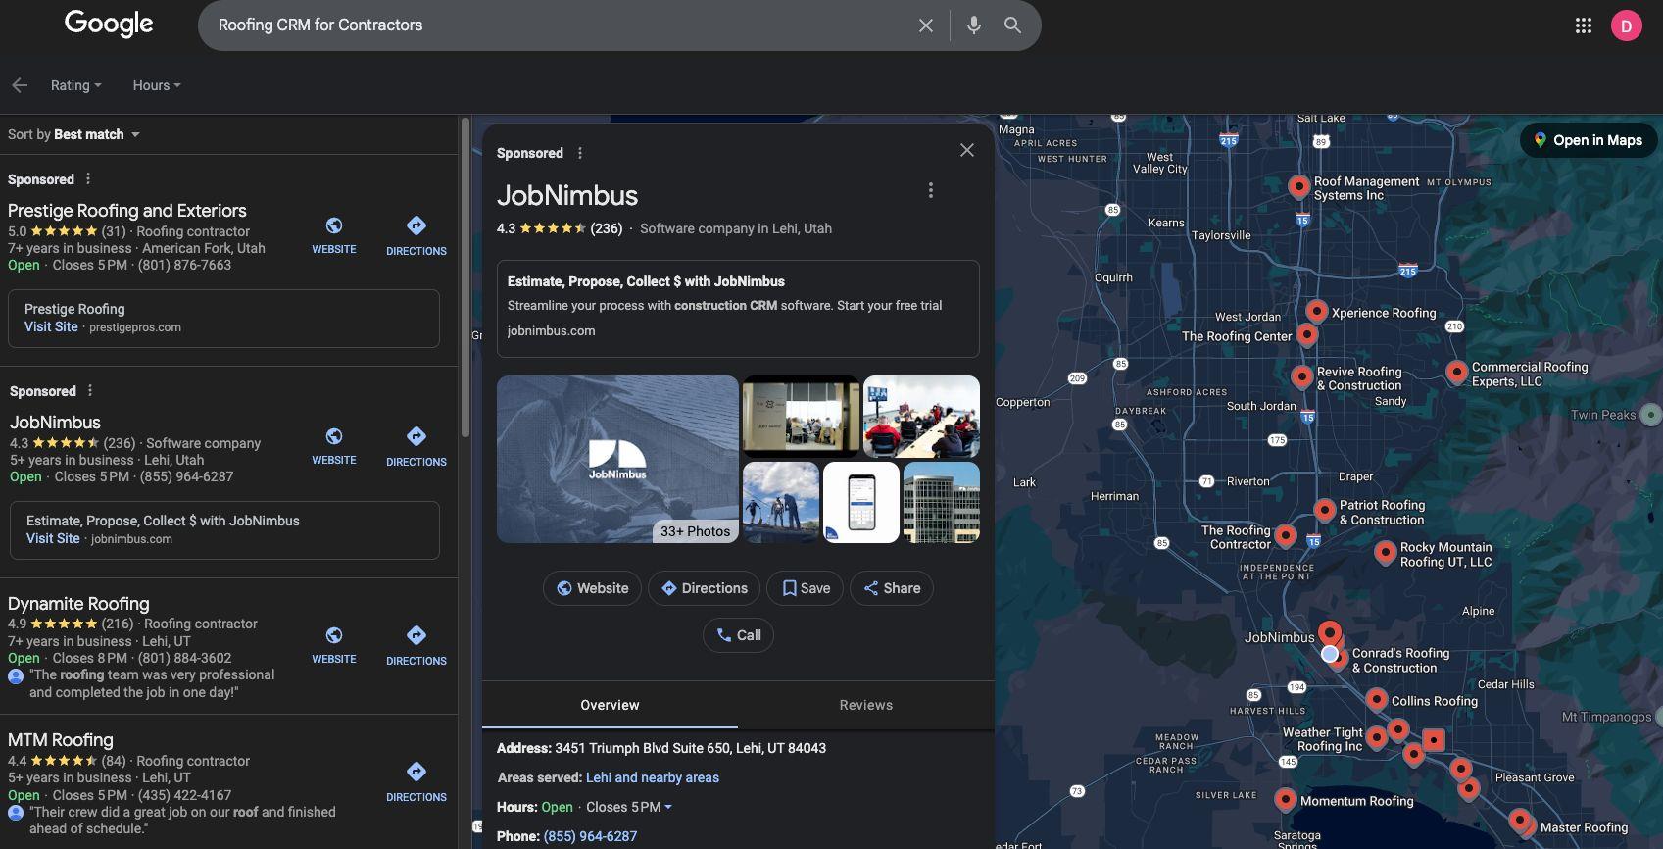Open more options beside JobNimbus title

[x=931, y=190]
